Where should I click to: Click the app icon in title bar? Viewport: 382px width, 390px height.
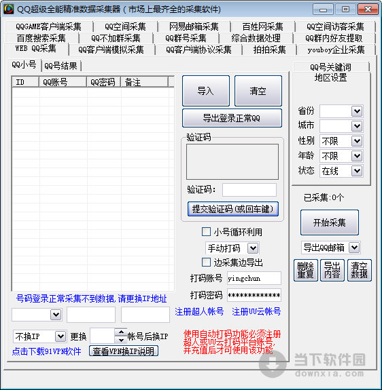[9, 9]
